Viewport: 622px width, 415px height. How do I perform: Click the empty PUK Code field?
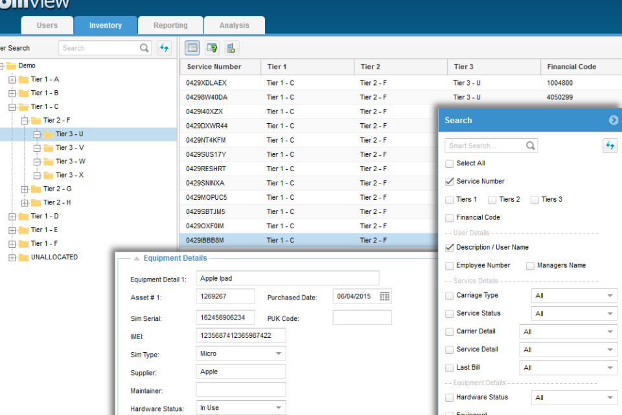[362, 317]
